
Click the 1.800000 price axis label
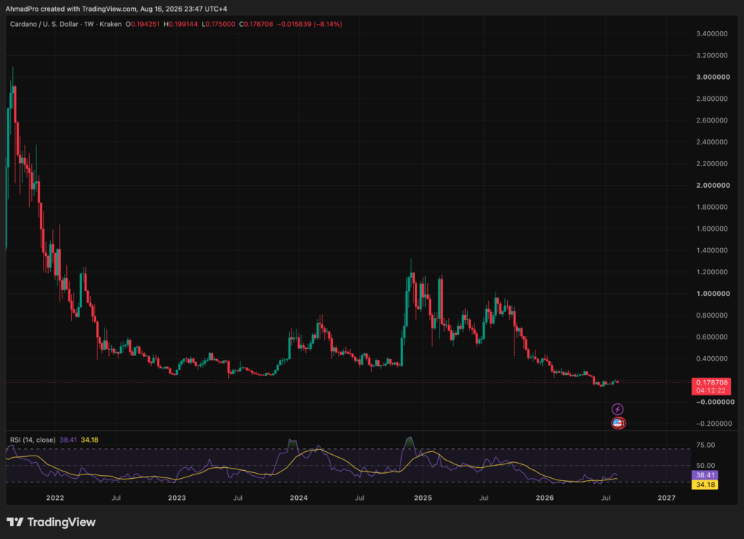pyautogui.click(x=712, y=207)
